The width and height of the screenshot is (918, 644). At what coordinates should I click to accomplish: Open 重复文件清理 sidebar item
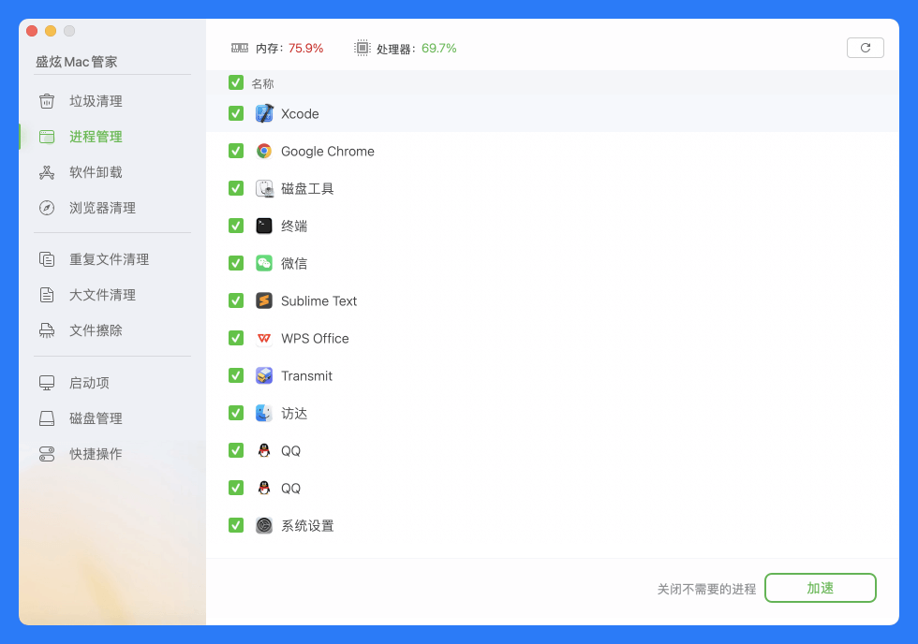[109, 259]
